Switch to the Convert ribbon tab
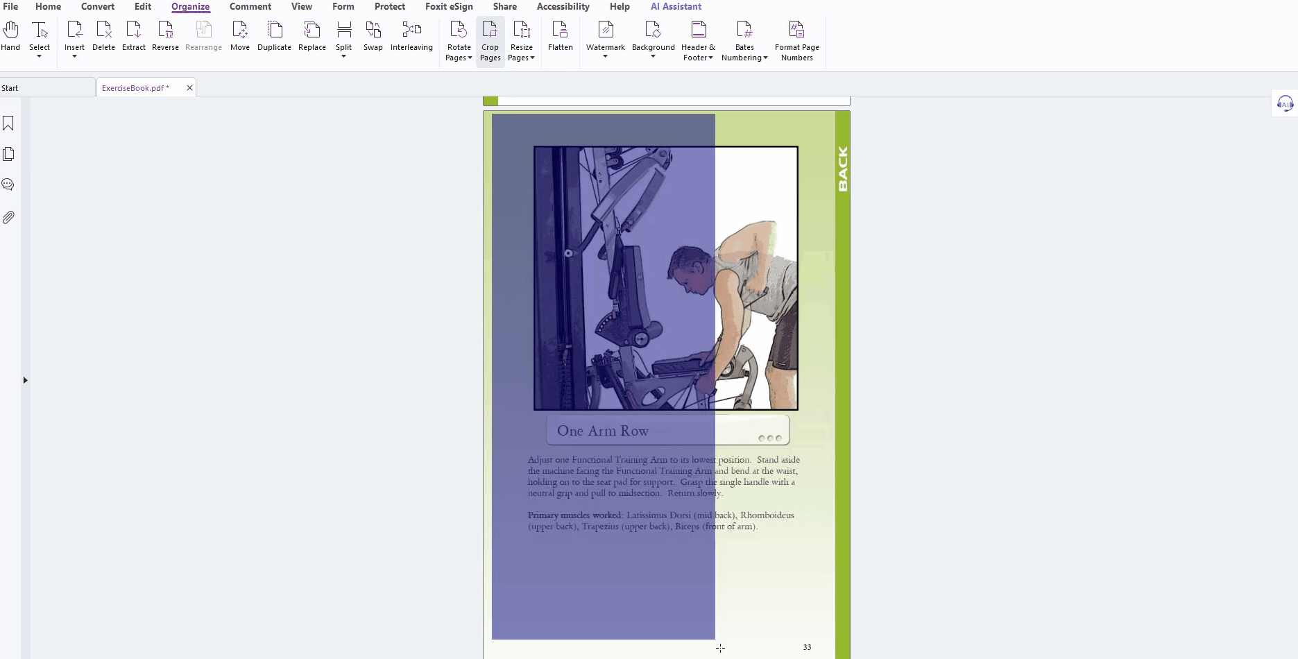 (x=98, y=6)
